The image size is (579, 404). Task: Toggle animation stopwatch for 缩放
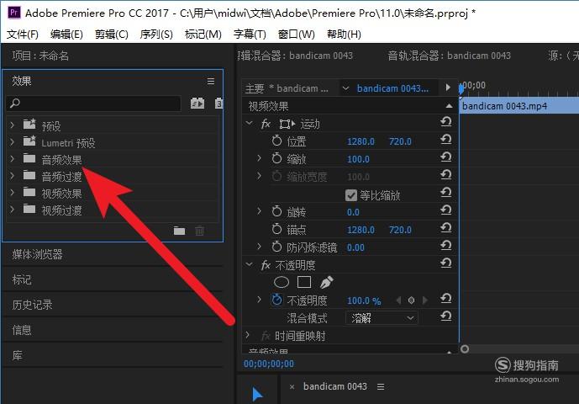click(x=276, y=158)
